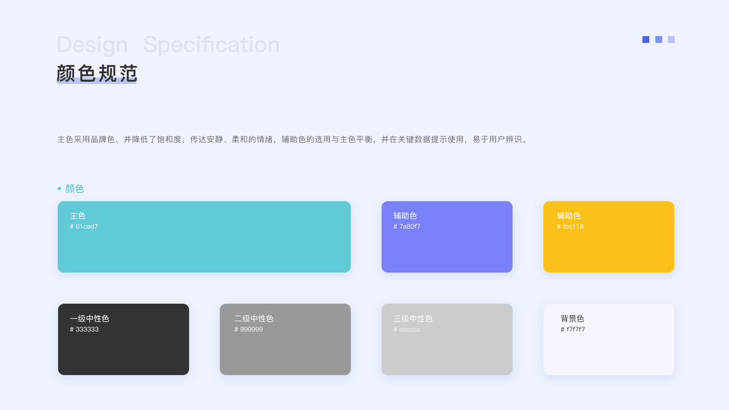Click the '# 999999' hex value
The width and height of the screenshot is (729, 410).
(x=249, y=329)
